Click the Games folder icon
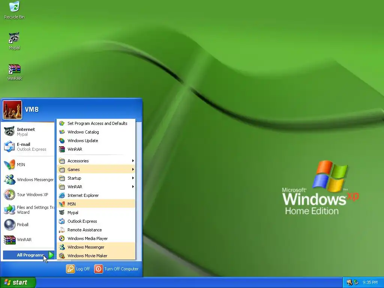 [62, 169]
